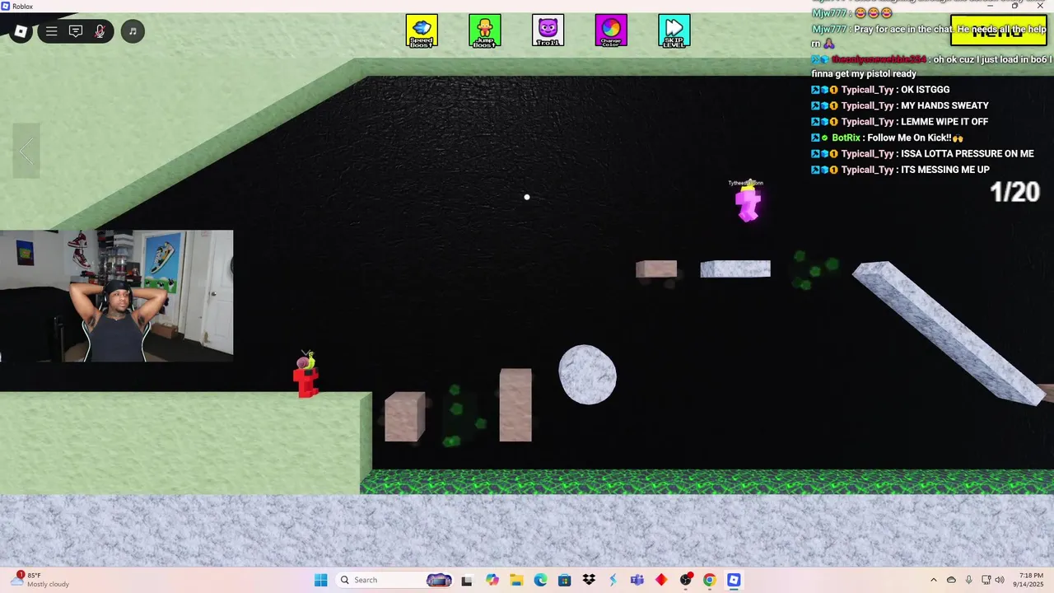Click the yellow Menu button
Image resolution: width=1054 pixels, height=593 pixels.
998,31
